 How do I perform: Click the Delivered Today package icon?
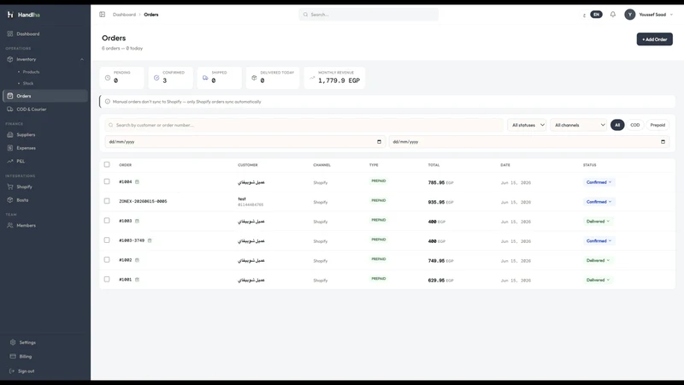coord(254,78)
